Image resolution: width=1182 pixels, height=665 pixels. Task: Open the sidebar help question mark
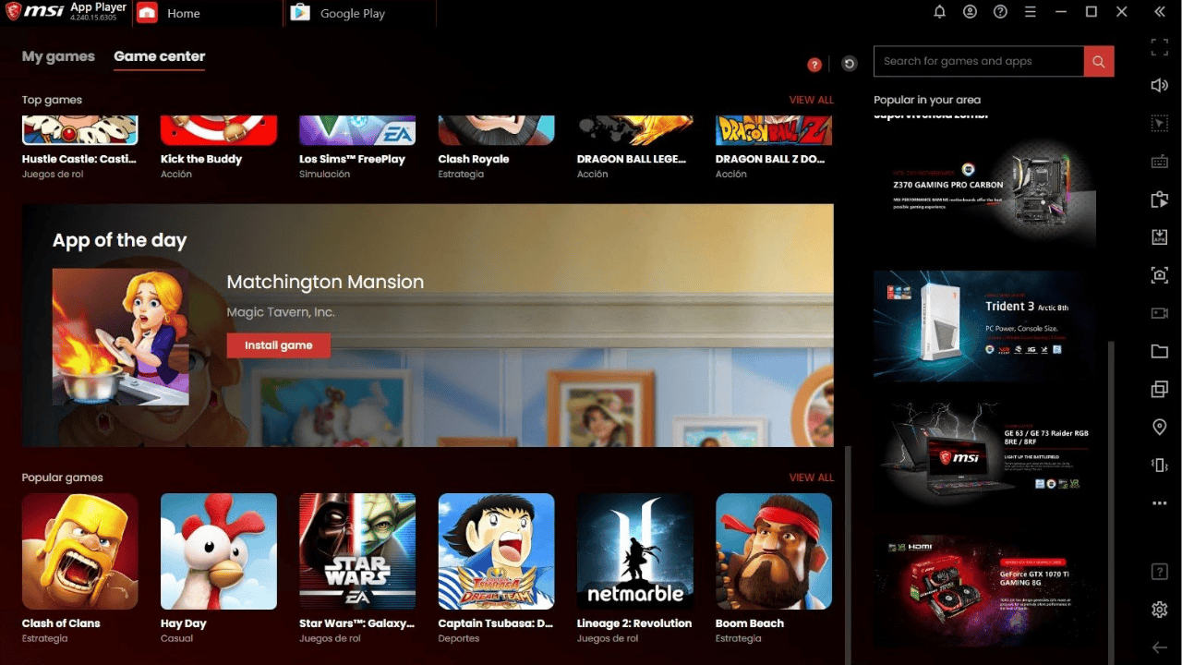[x=1160, y=572]
